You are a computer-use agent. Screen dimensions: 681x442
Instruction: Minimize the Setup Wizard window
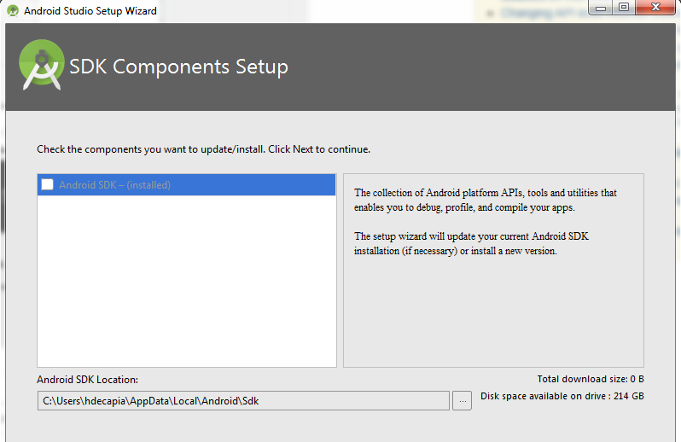pyautogui.click(x=601, y=8)
